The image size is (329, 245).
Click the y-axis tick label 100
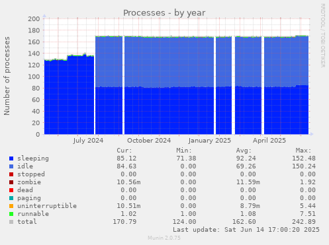34,77
